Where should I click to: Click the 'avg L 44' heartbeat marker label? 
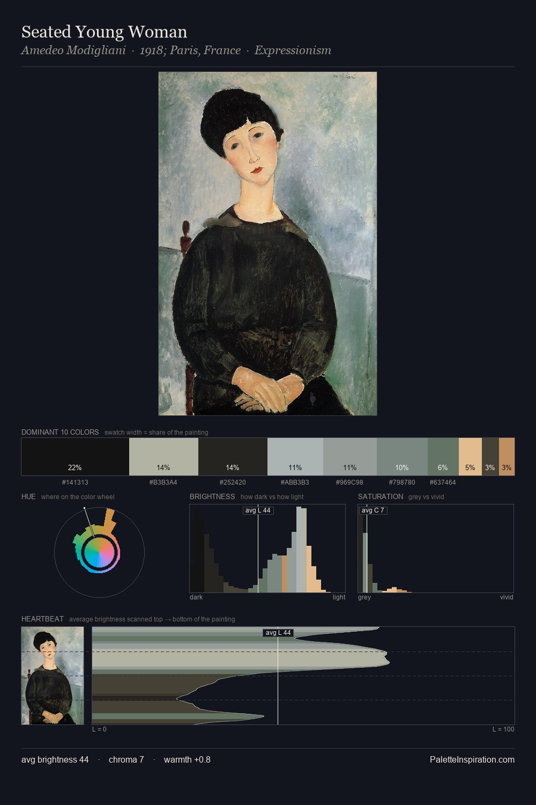(x=278, y=633)
